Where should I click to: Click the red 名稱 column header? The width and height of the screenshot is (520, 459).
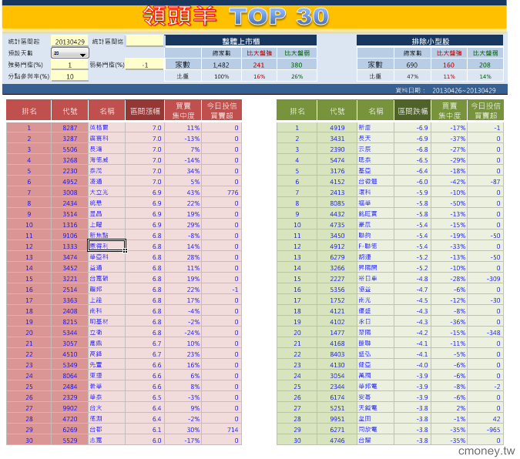click(x=107, y=111)
